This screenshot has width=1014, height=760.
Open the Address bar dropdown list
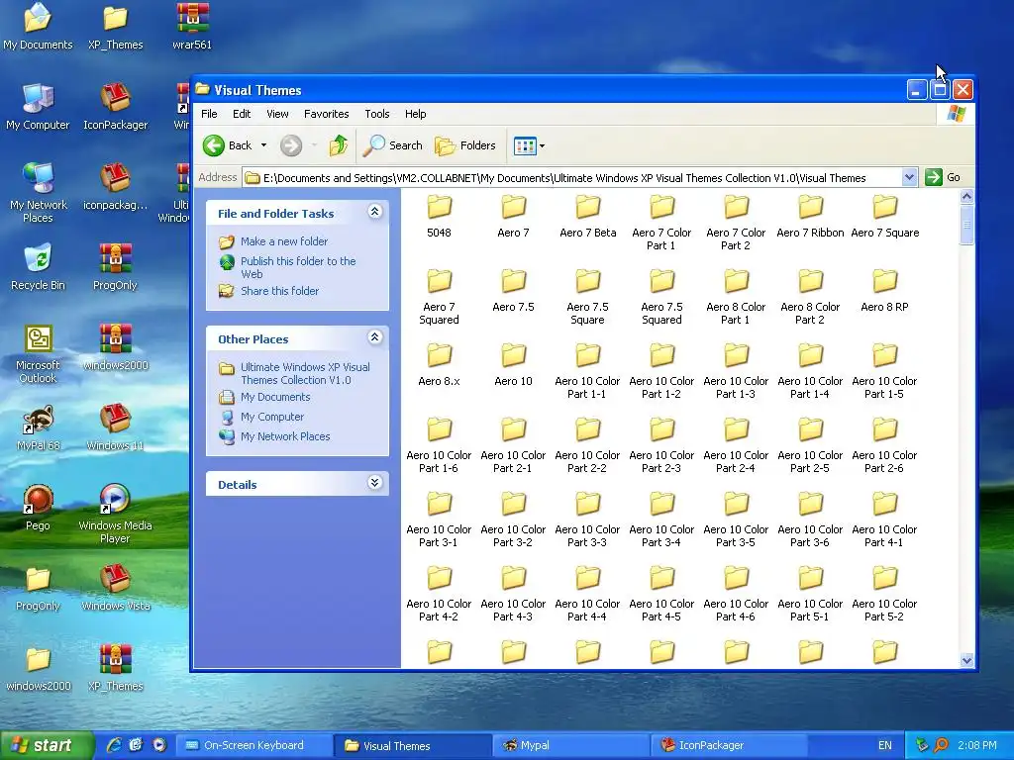click(909, 177)
